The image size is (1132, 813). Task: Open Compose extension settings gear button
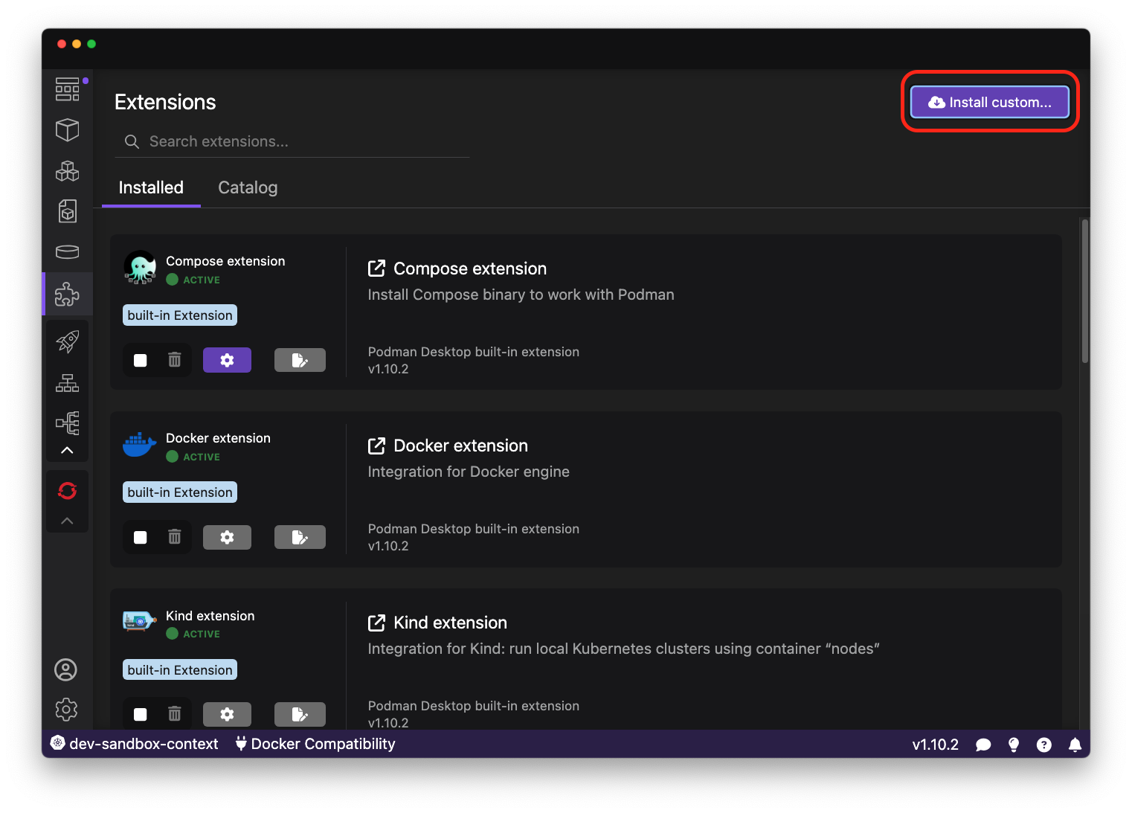227,360
